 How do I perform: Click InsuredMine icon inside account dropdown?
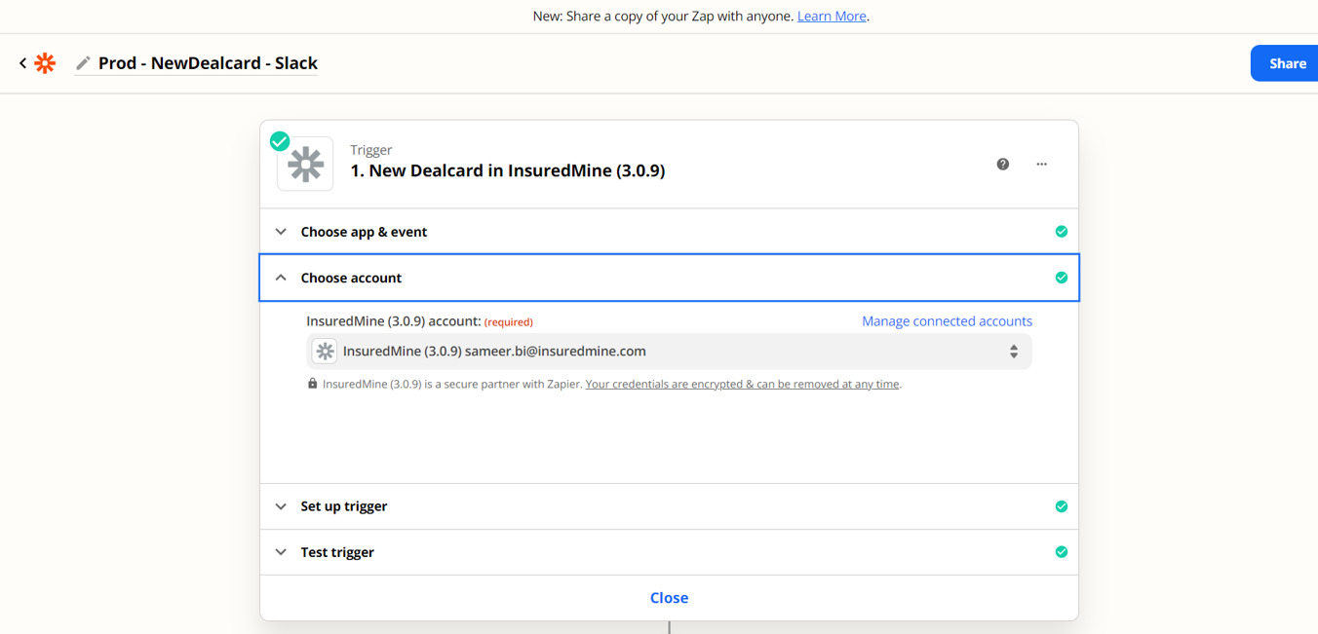tap(325, 352)
